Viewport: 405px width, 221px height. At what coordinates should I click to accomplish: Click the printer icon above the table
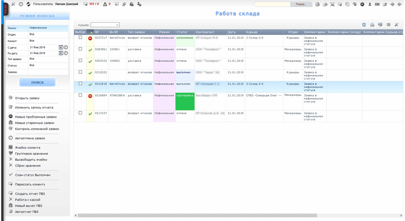[372, 25]
